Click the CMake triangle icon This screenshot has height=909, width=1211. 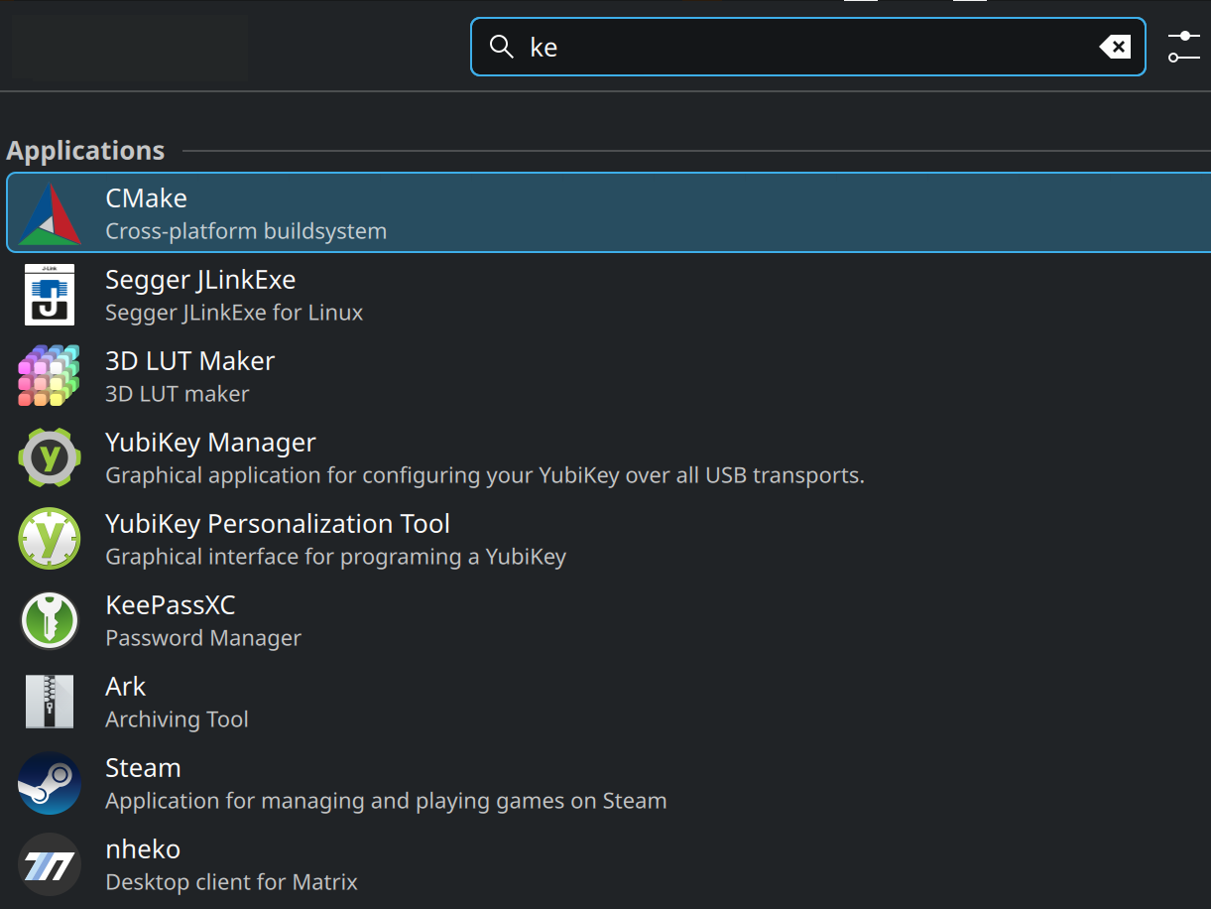click(x=50, y=214)
